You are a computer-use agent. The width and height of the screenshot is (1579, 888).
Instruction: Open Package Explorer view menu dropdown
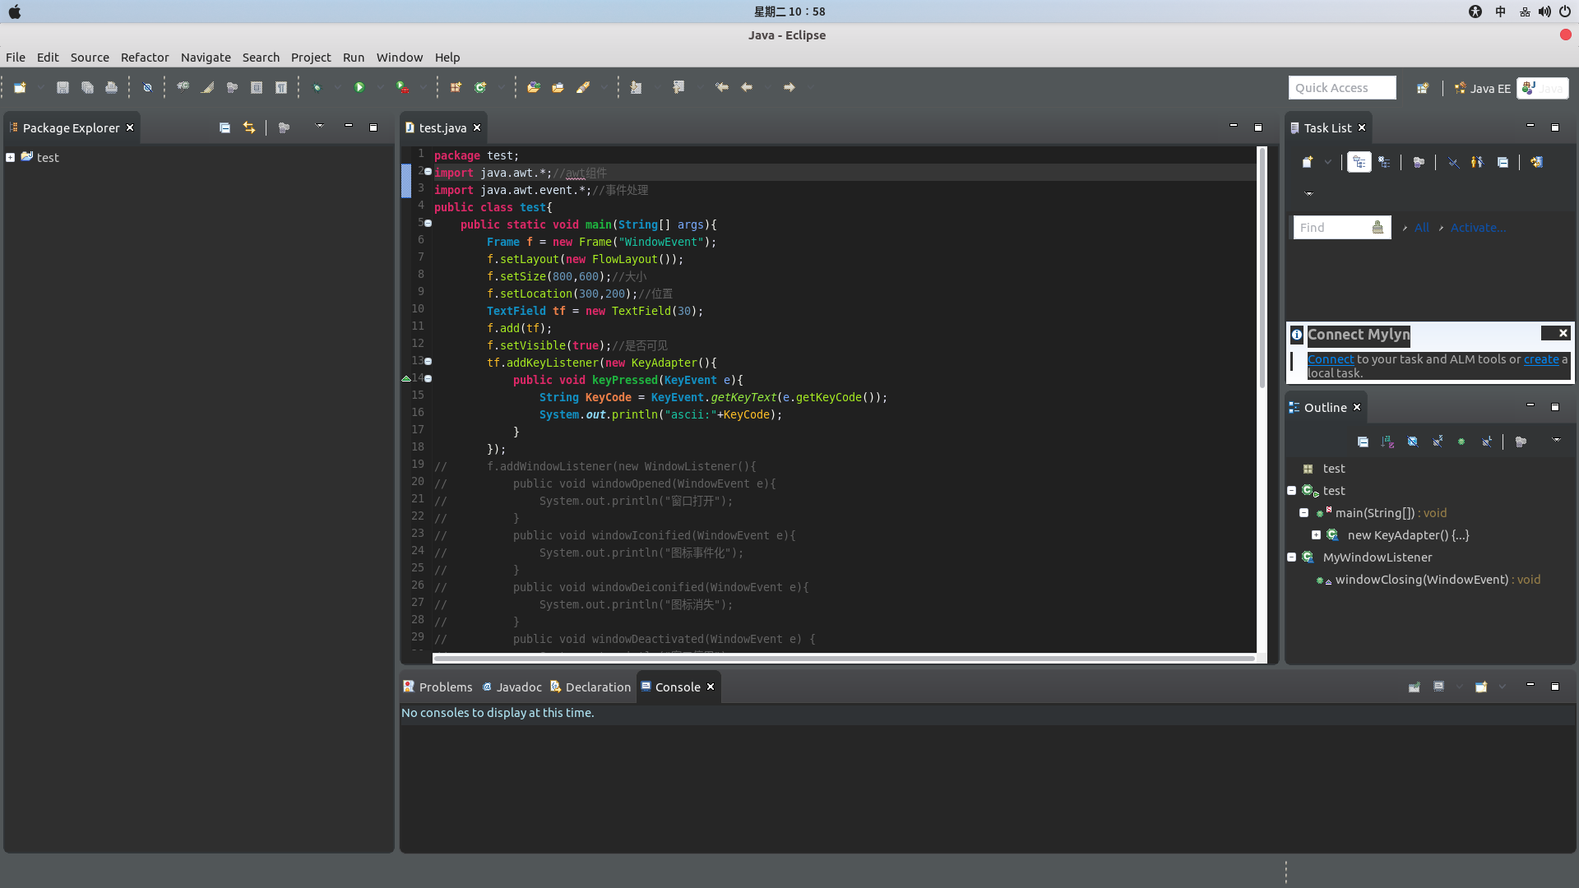coord(320,126)
